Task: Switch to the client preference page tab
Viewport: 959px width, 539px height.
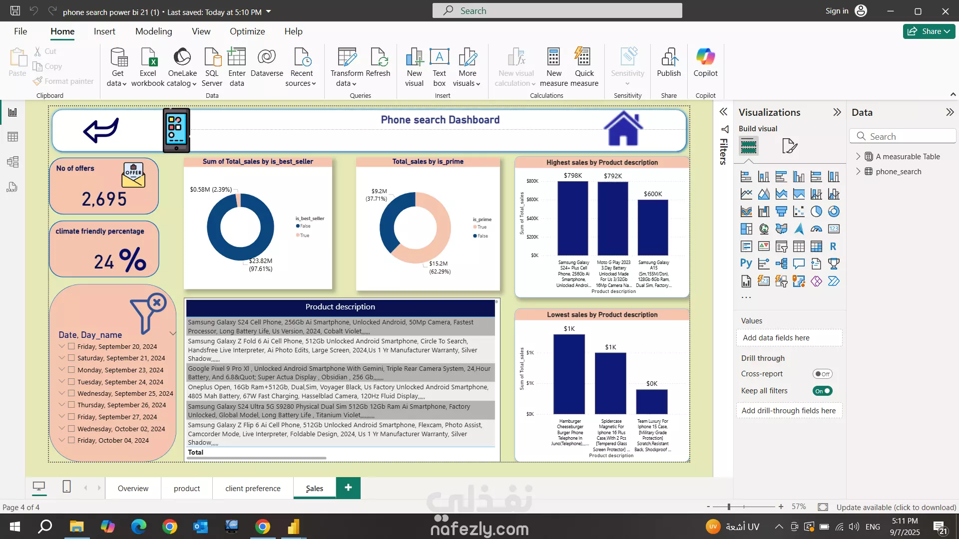Action: point(253,488)
